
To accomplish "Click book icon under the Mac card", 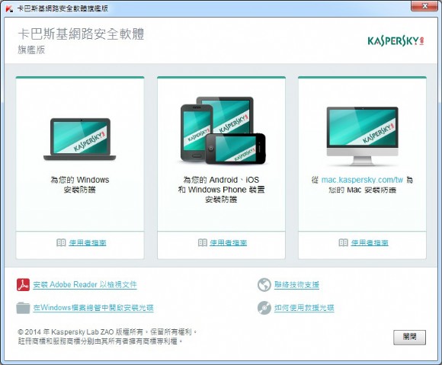I will tap(343, 242).
